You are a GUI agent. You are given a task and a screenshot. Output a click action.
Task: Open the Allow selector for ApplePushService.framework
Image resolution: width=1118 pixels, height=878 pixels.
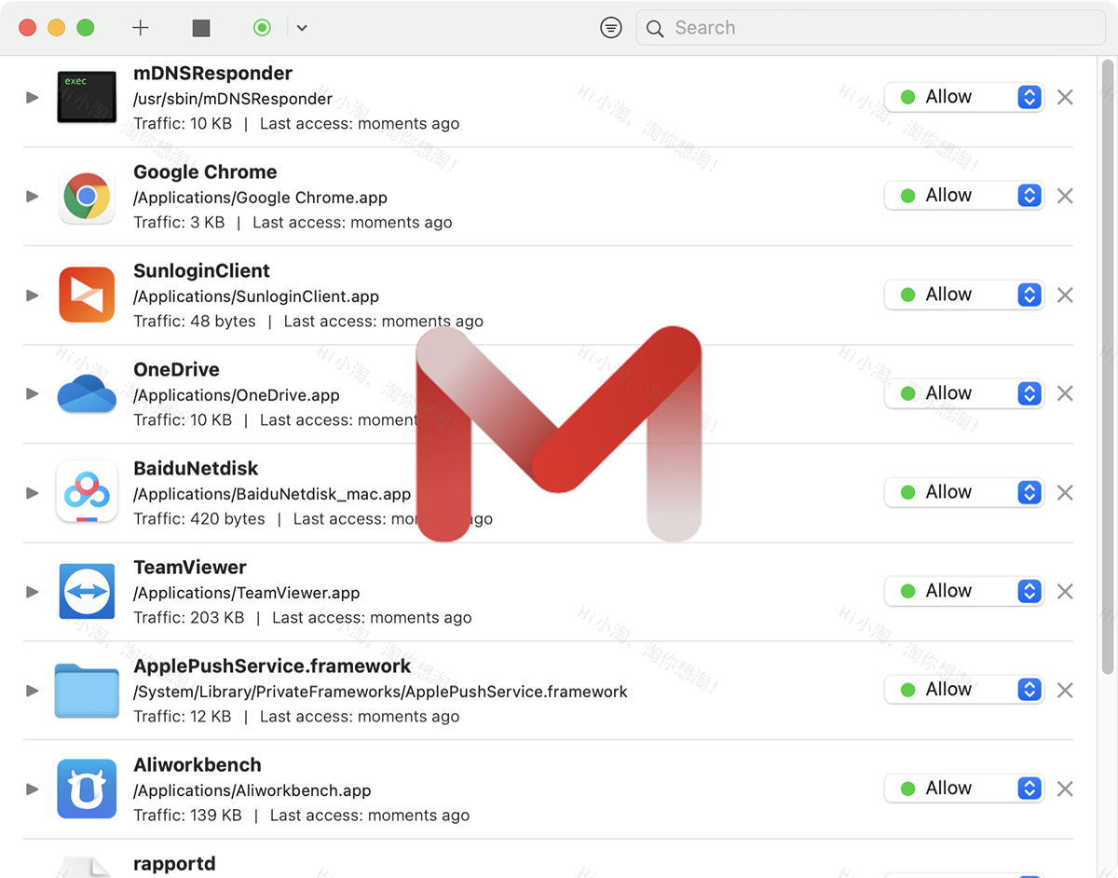(1029, 690)
